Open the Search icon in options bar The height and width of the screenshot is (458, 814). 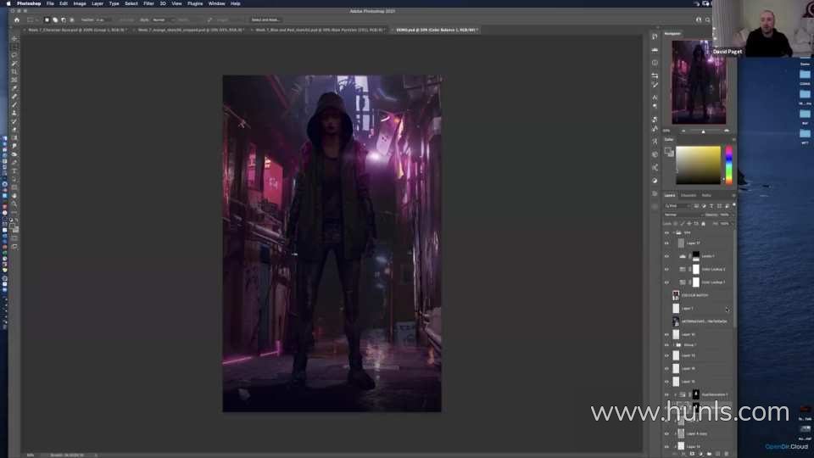point(707,20)
